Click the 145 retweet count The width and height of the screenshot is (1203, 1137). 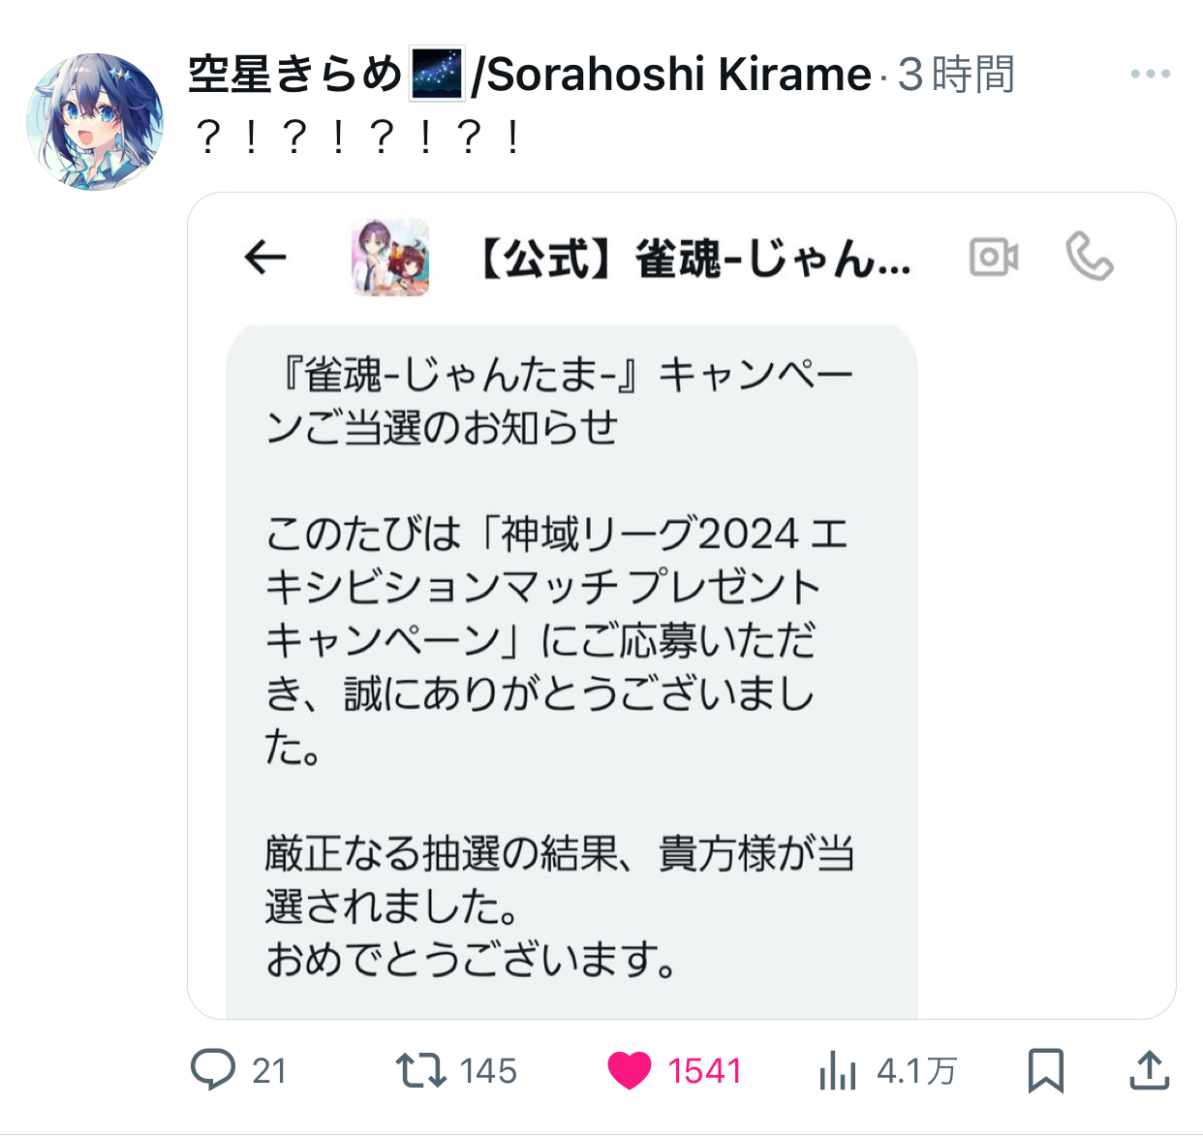tap(488, 1071)
